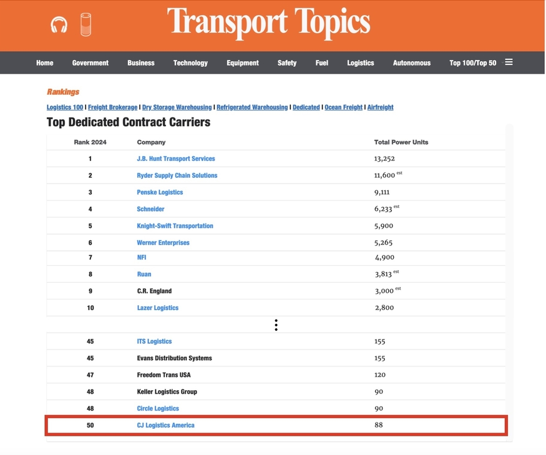The width and height of the screenshot is (546, 455).
Task: Go to the Home menu item
Action: pyautogui.click(x=44, y=62)
